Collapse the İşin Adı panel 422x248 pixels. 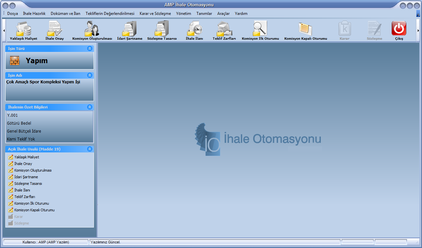[x=90, y=75]
